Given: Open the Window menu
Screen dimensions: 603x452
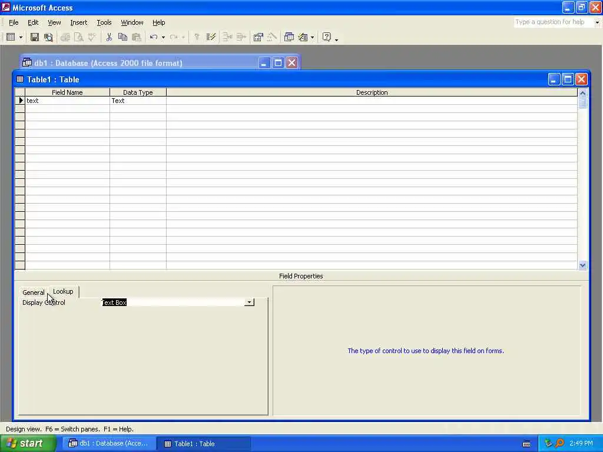Looking at the screenshot, I should pyautogui.click(x=132, y=22).
